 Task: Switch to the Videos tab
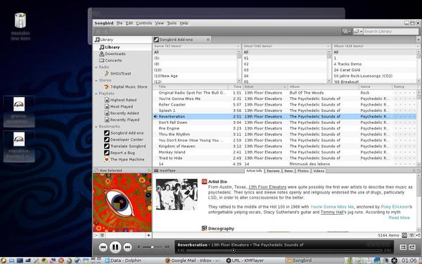click(319, 171)
